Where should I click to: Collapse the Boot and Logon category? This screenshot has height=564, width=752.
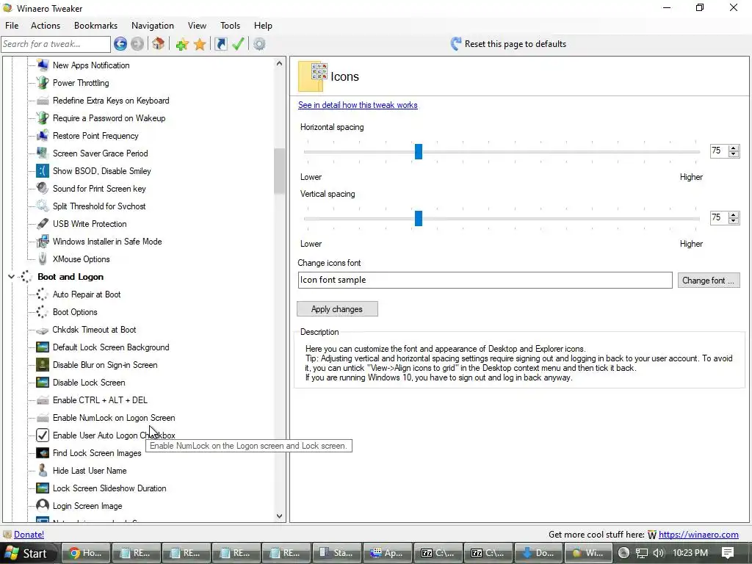(x=12, y=277)
